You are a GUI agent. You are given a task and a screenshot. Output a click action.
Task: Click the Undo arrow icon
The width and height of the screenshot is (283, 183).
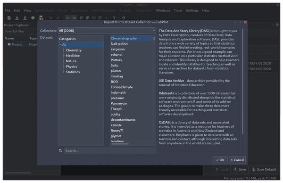[50, 18]
